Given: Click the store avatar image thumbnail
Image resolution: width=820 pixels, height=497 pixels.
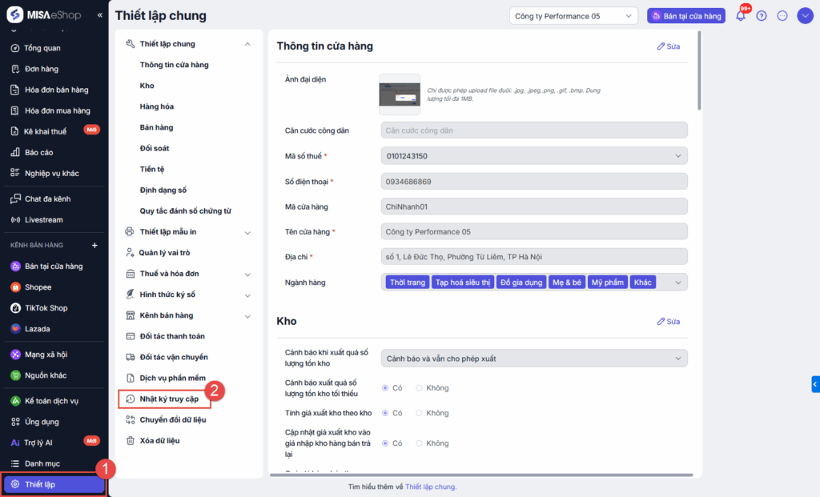Looking at the screenshot, I should tap(400, 94).
